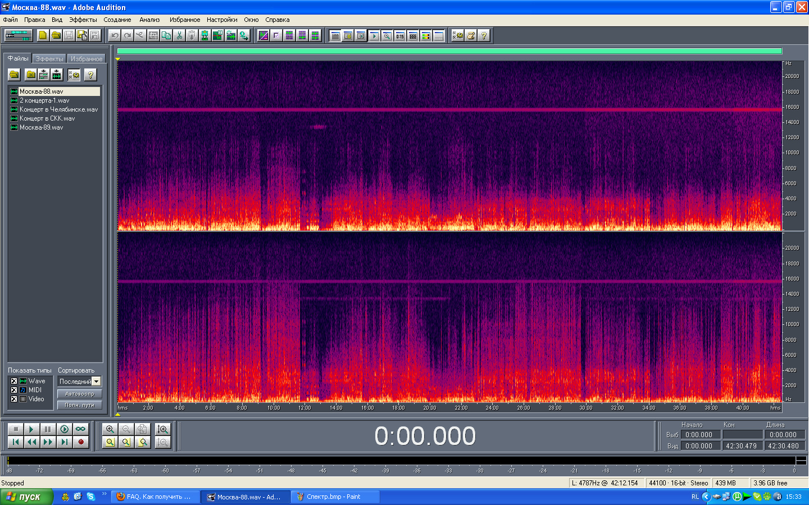This screenshot has height=505, width=809.
Task: Click the Автовоспр button
Action: pos(79,394)
